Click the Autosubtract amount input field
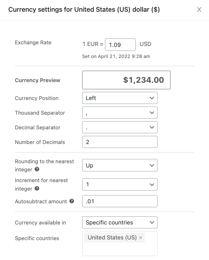This screenshot has width=209, height=260. point(120,201)
